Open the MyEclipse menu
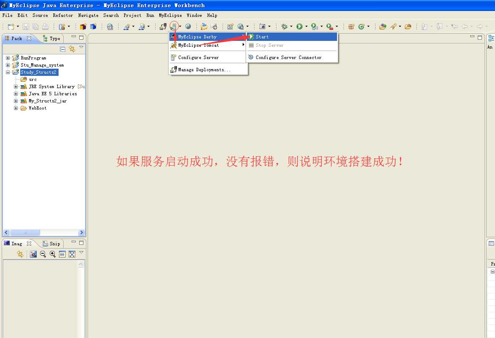The height and width of the screenshot is (338, 495). [170, 15]
